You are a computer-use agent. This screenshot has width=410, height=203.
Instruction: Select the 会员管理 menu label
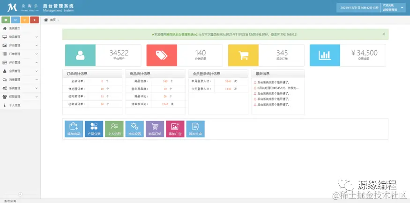coord(15,71)
